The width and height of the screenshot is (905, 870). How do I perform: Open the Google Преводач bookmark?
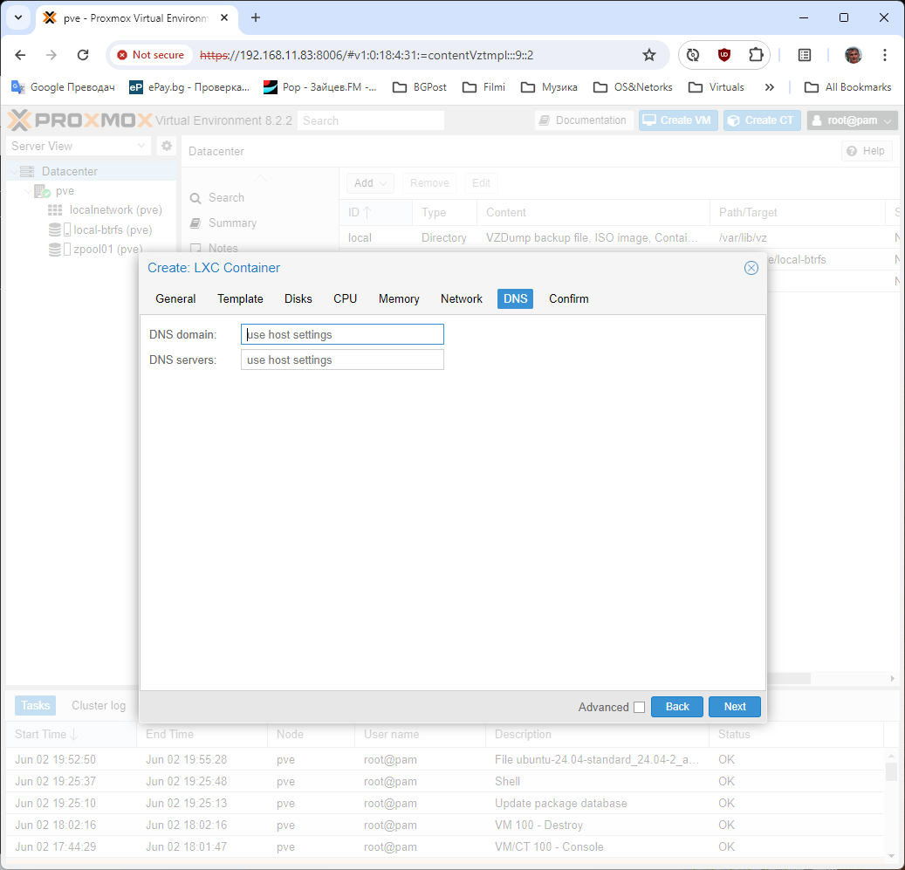click(x=63, y=87)
